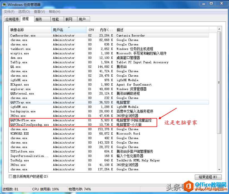Image resolution: width=229 pixels, height=194 pixels.
Task: Sort by 内存 column header
Action: tap(105, 30)
